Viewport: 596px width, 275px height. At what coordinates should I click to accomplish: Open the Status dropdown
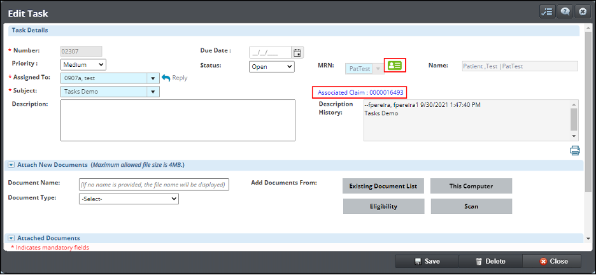coord(271,66)
